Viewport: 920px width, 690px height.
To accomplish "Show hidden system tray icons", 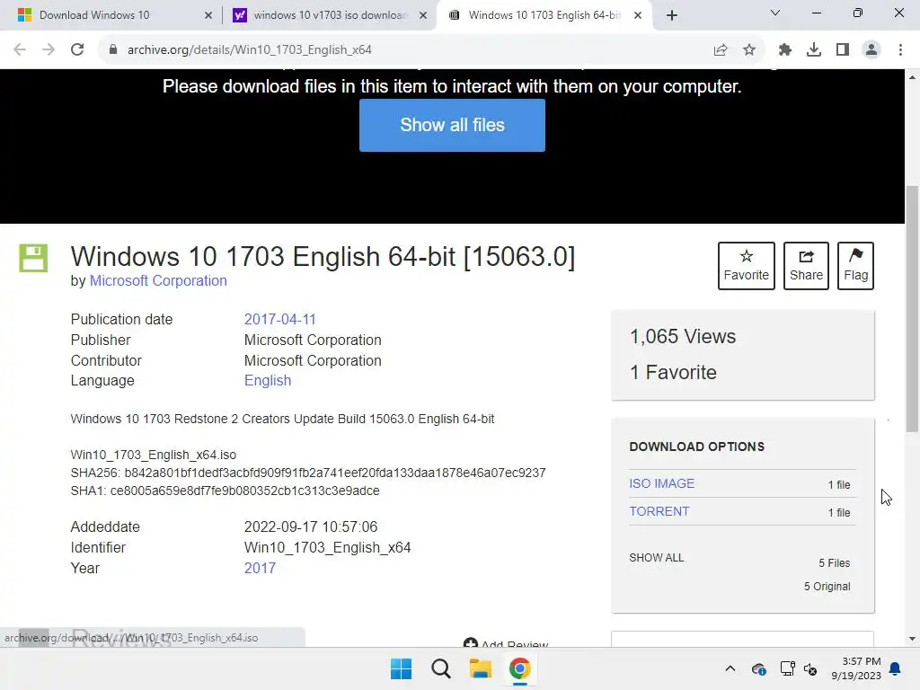I will (x=730, y=668).
